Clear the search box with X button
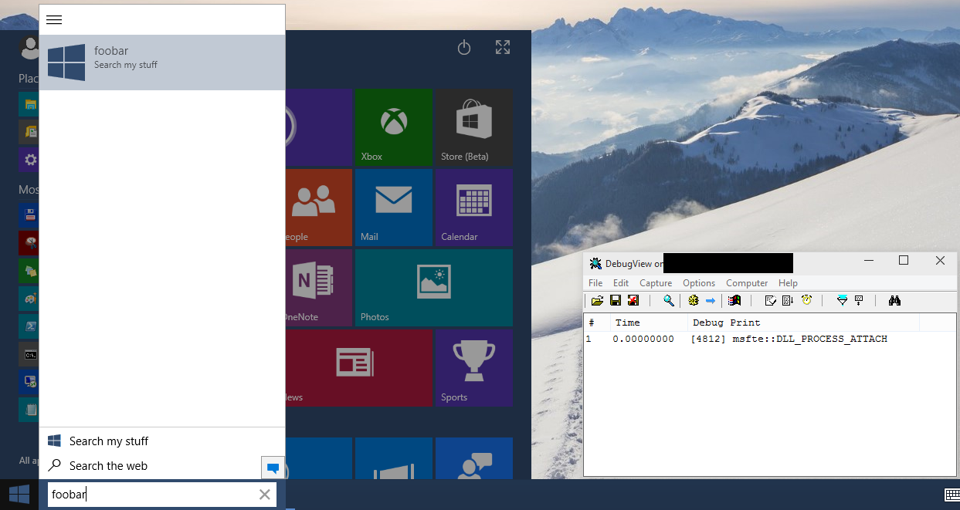The image size is (960, 510). [264, 495]
